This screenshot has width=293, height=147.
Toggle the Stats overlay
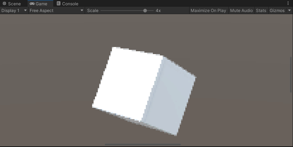tap(261, 11)
